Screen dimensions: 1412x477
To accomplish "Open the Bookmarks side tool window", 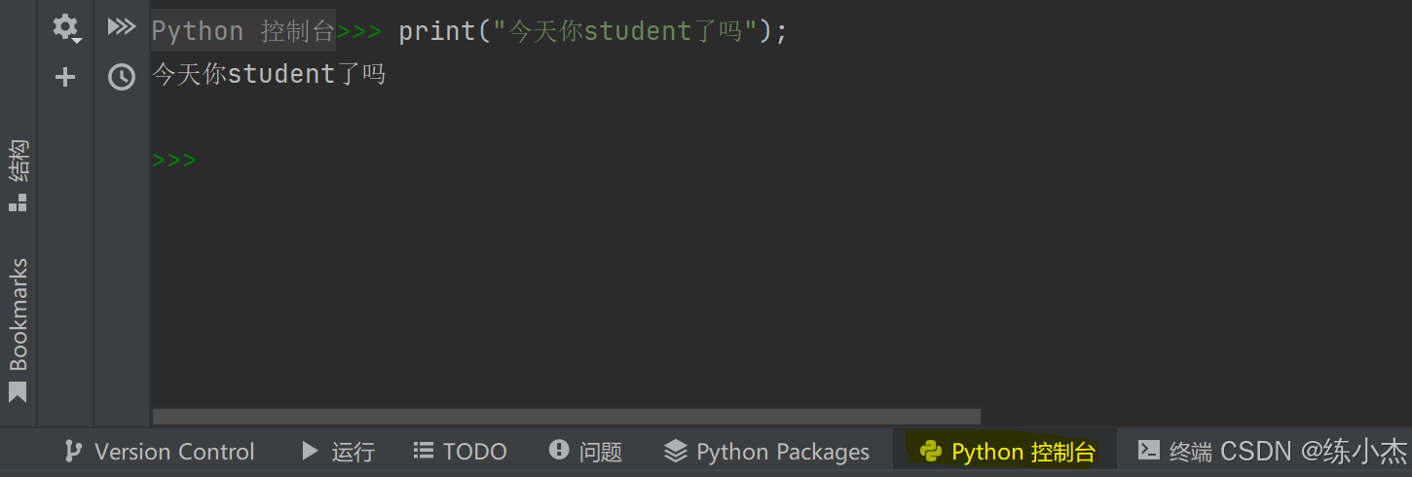I will coord(19,330).
